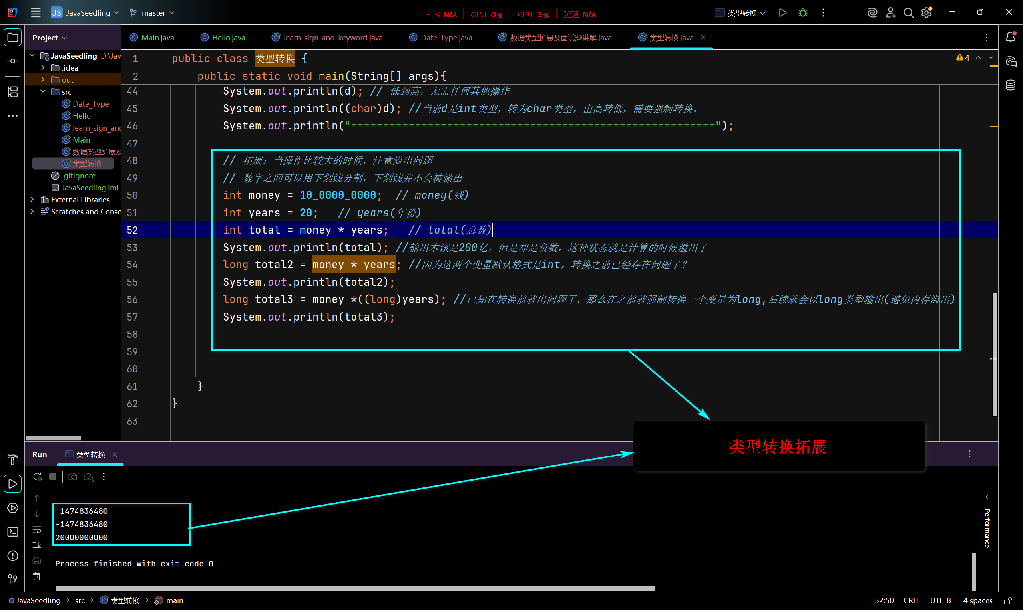Go to next highlighted problem arrow
This screenshot has height=610, width=1023.
(x=991, y=58)
